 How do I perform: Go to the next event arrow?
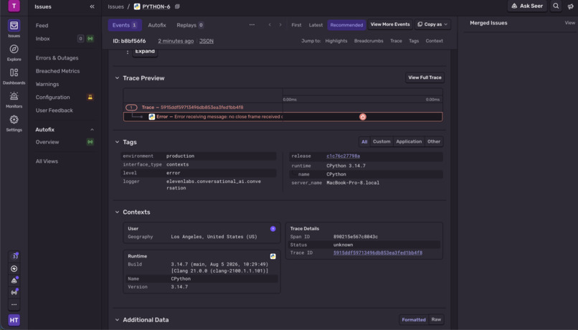click(280, 24)
